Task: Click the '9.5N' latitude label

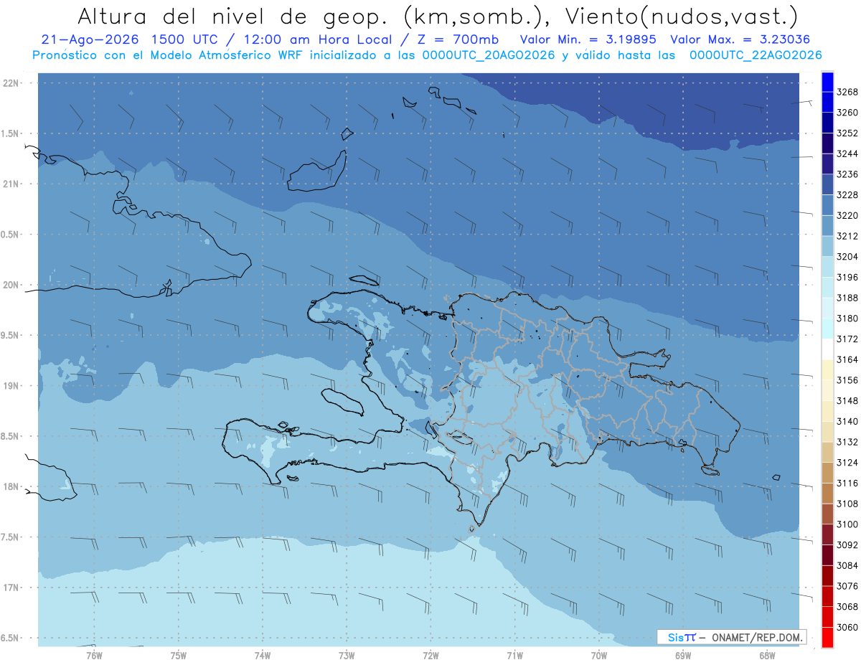Action: point(11,335)
